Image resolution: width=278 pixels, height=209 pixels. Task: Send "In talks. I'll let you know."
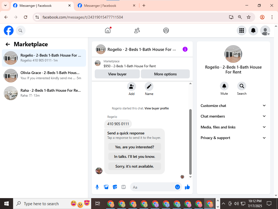point(135,156)
